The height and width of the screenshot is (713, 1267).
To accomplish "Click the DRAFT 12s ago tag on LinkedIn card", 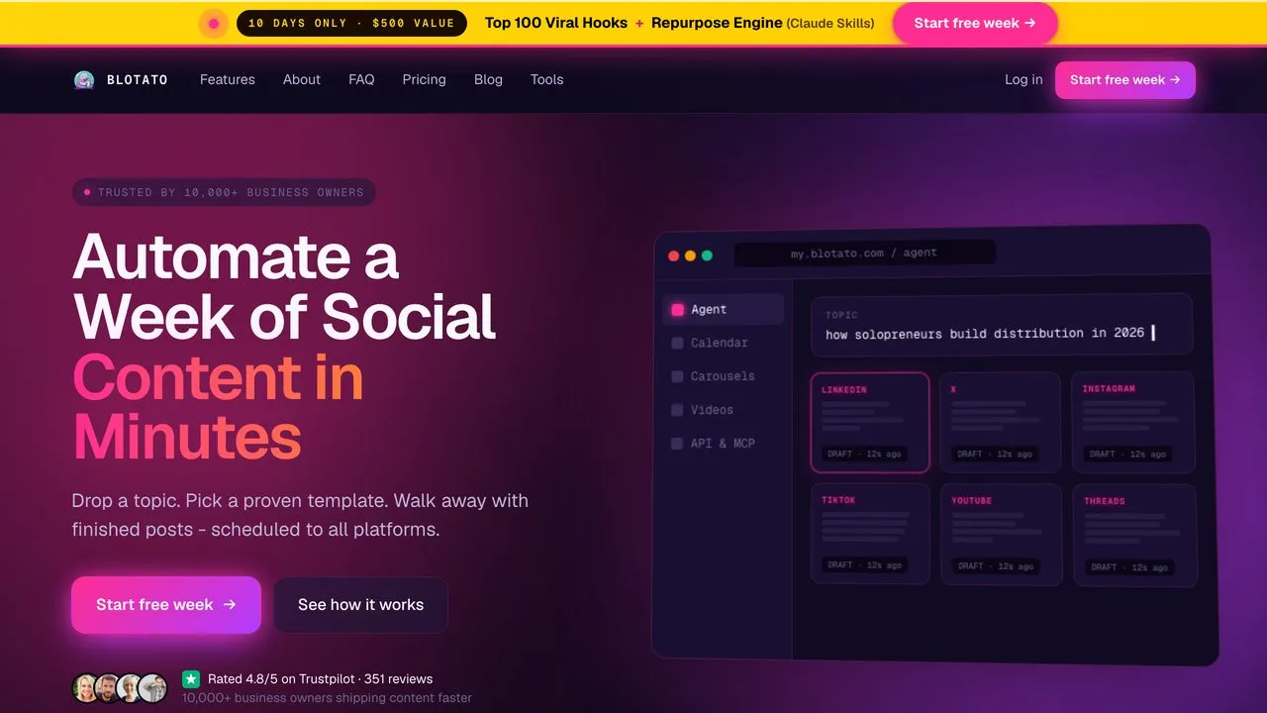I will point(864,454).
